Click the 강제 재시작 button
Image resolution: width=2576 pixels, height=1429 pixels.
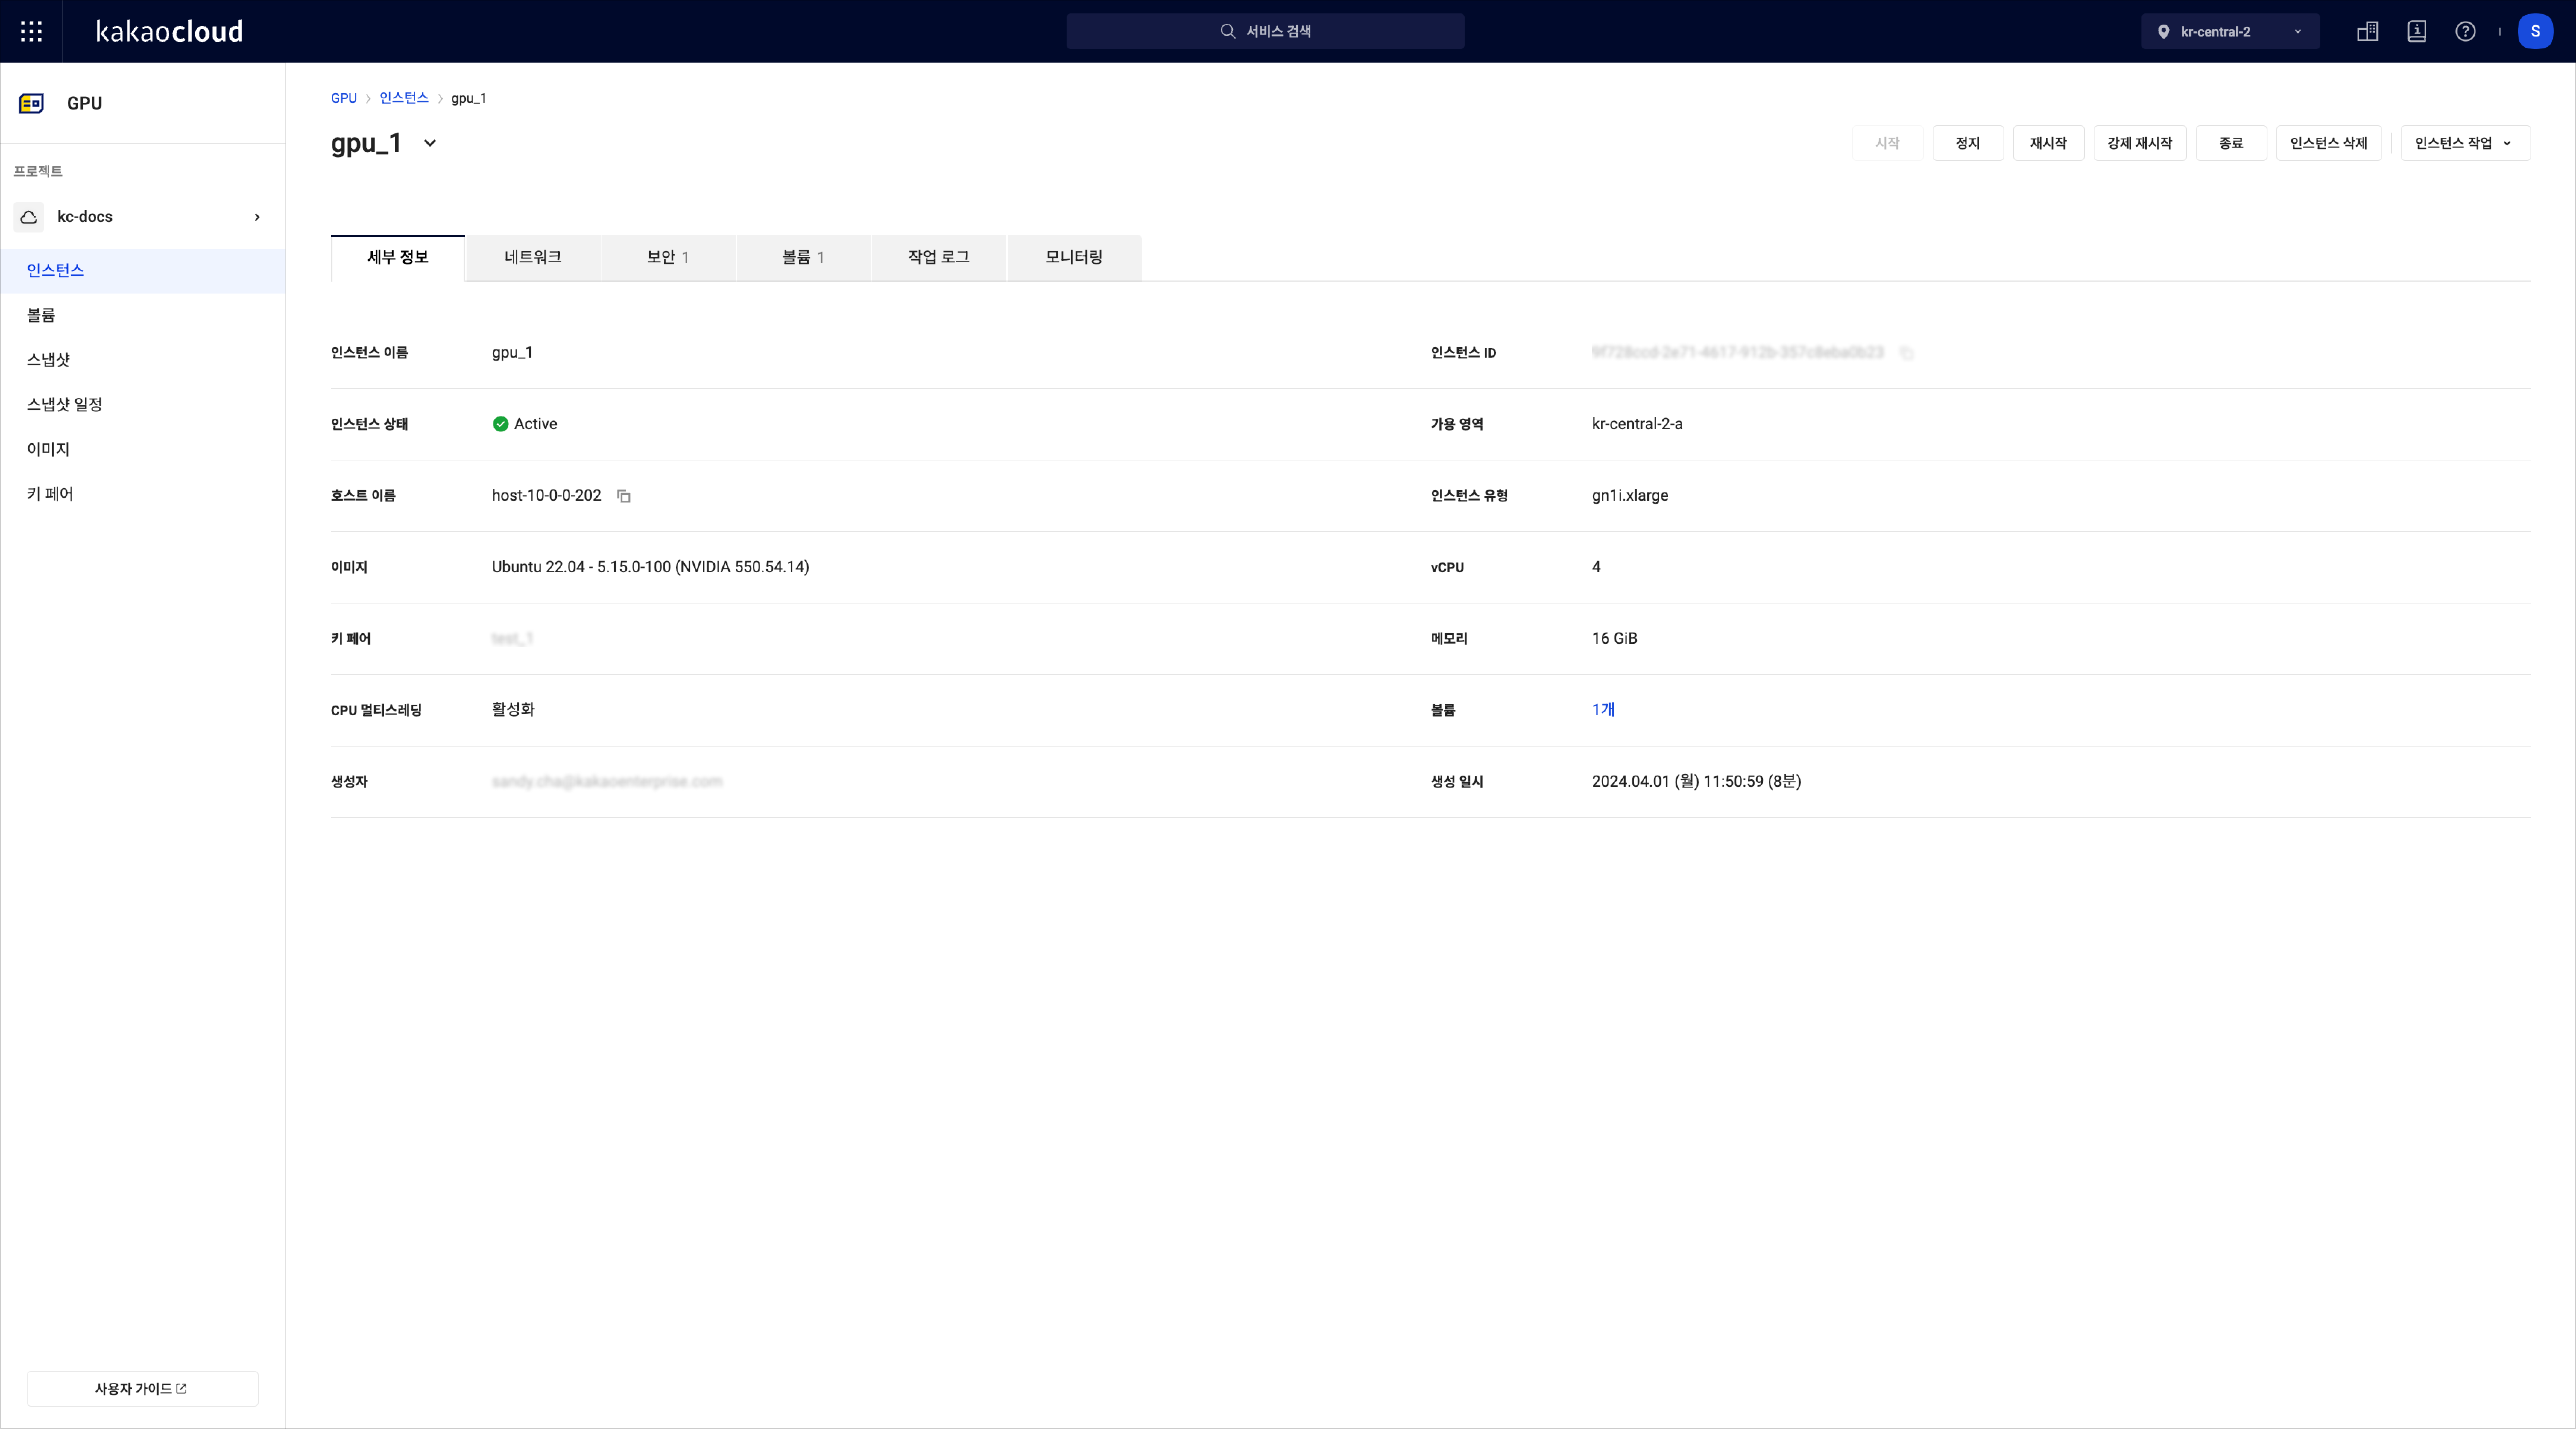(x=2140, y=143)
